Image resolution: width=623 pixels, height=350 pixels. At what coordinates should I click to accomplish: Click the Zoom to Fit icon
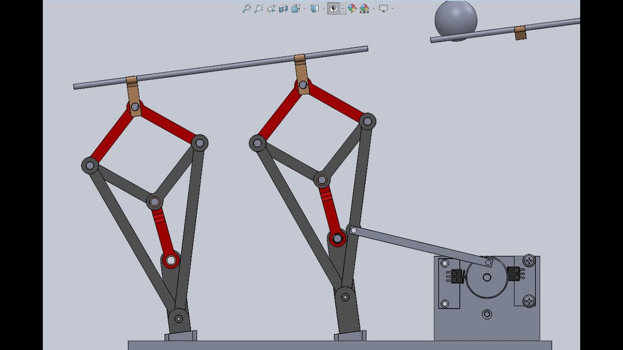point(246,8)
